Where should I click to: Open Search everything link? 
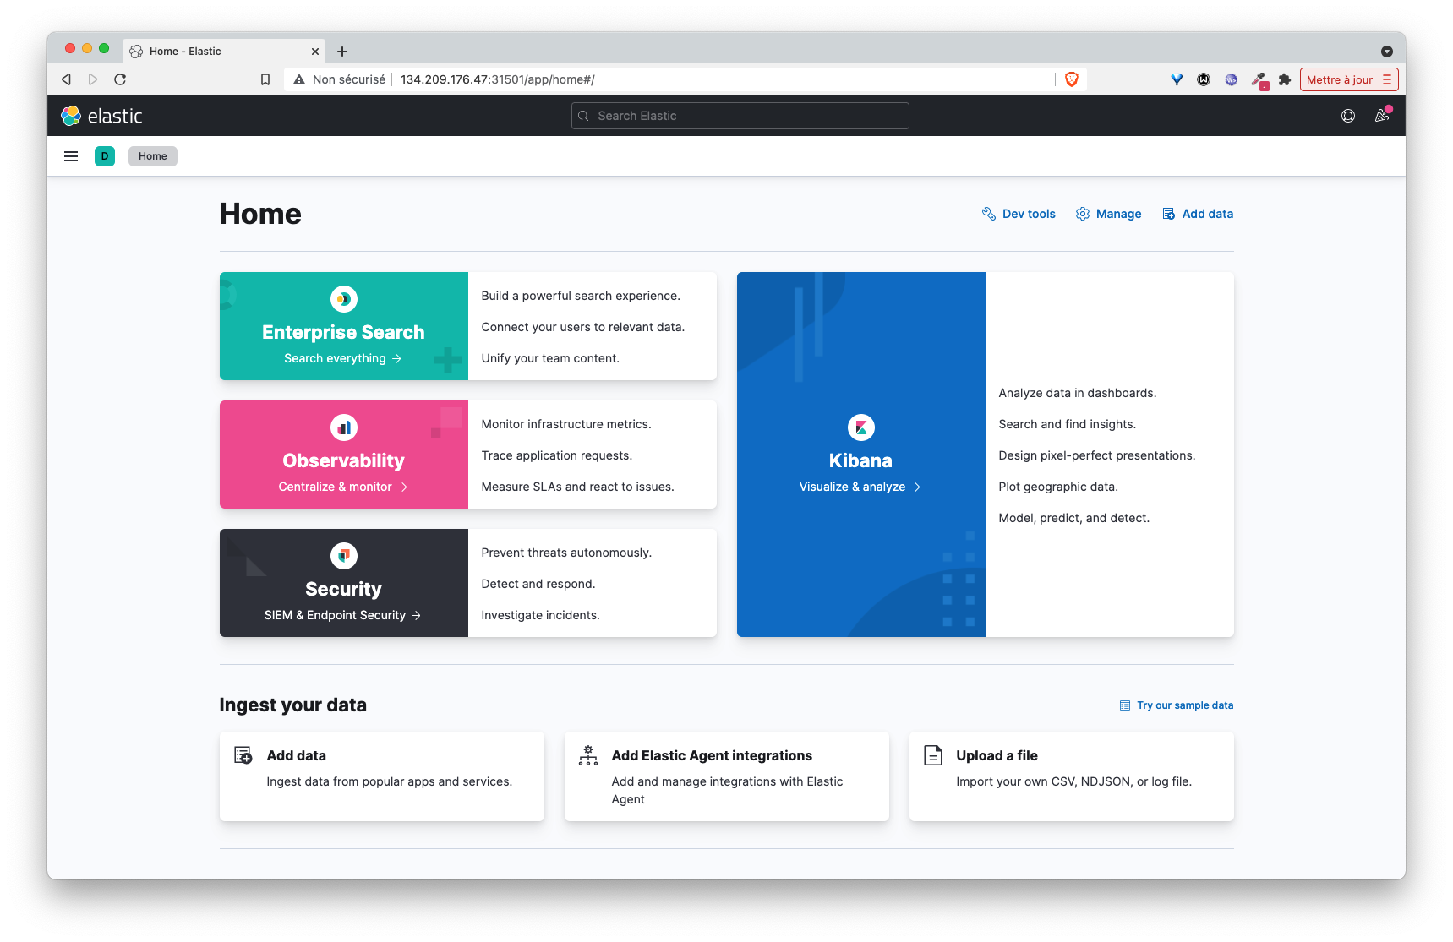(343, 358)
